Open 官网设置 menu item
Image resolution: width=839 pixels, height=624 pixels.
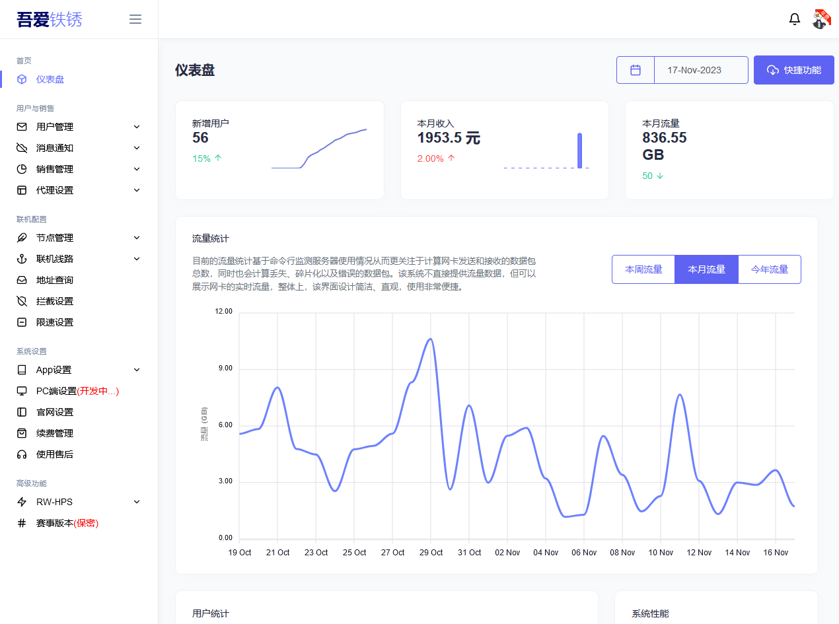55,412
